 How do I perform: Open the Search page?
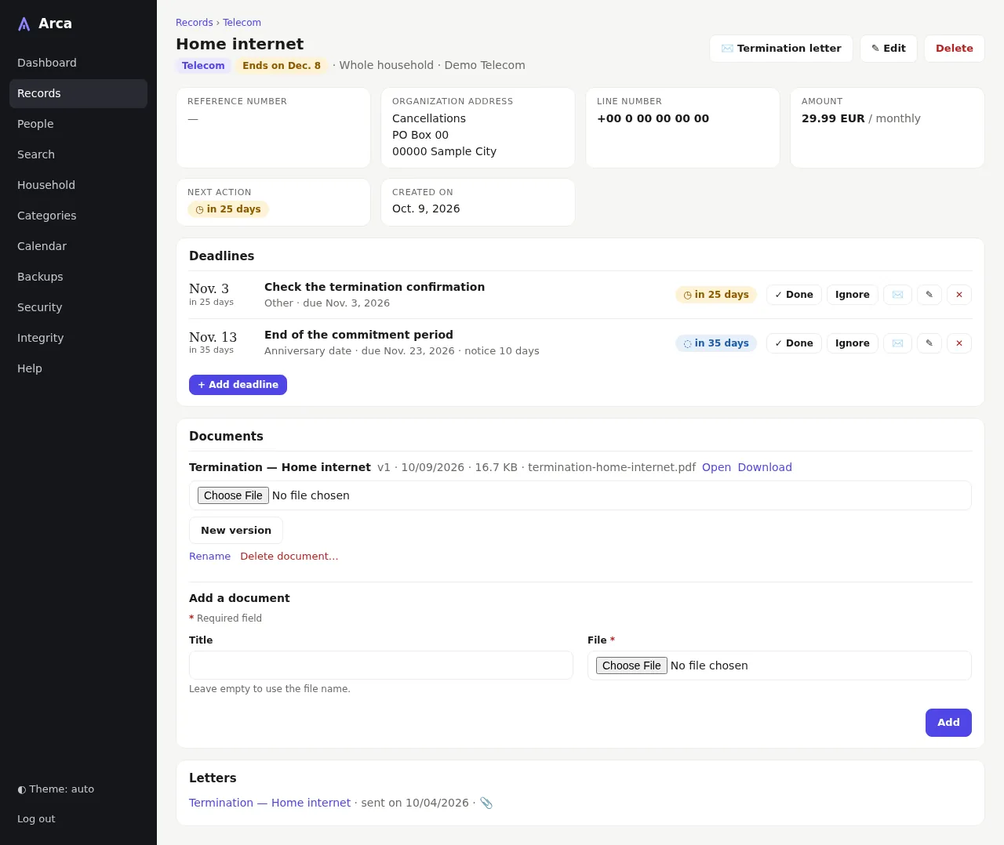[78, 154]
